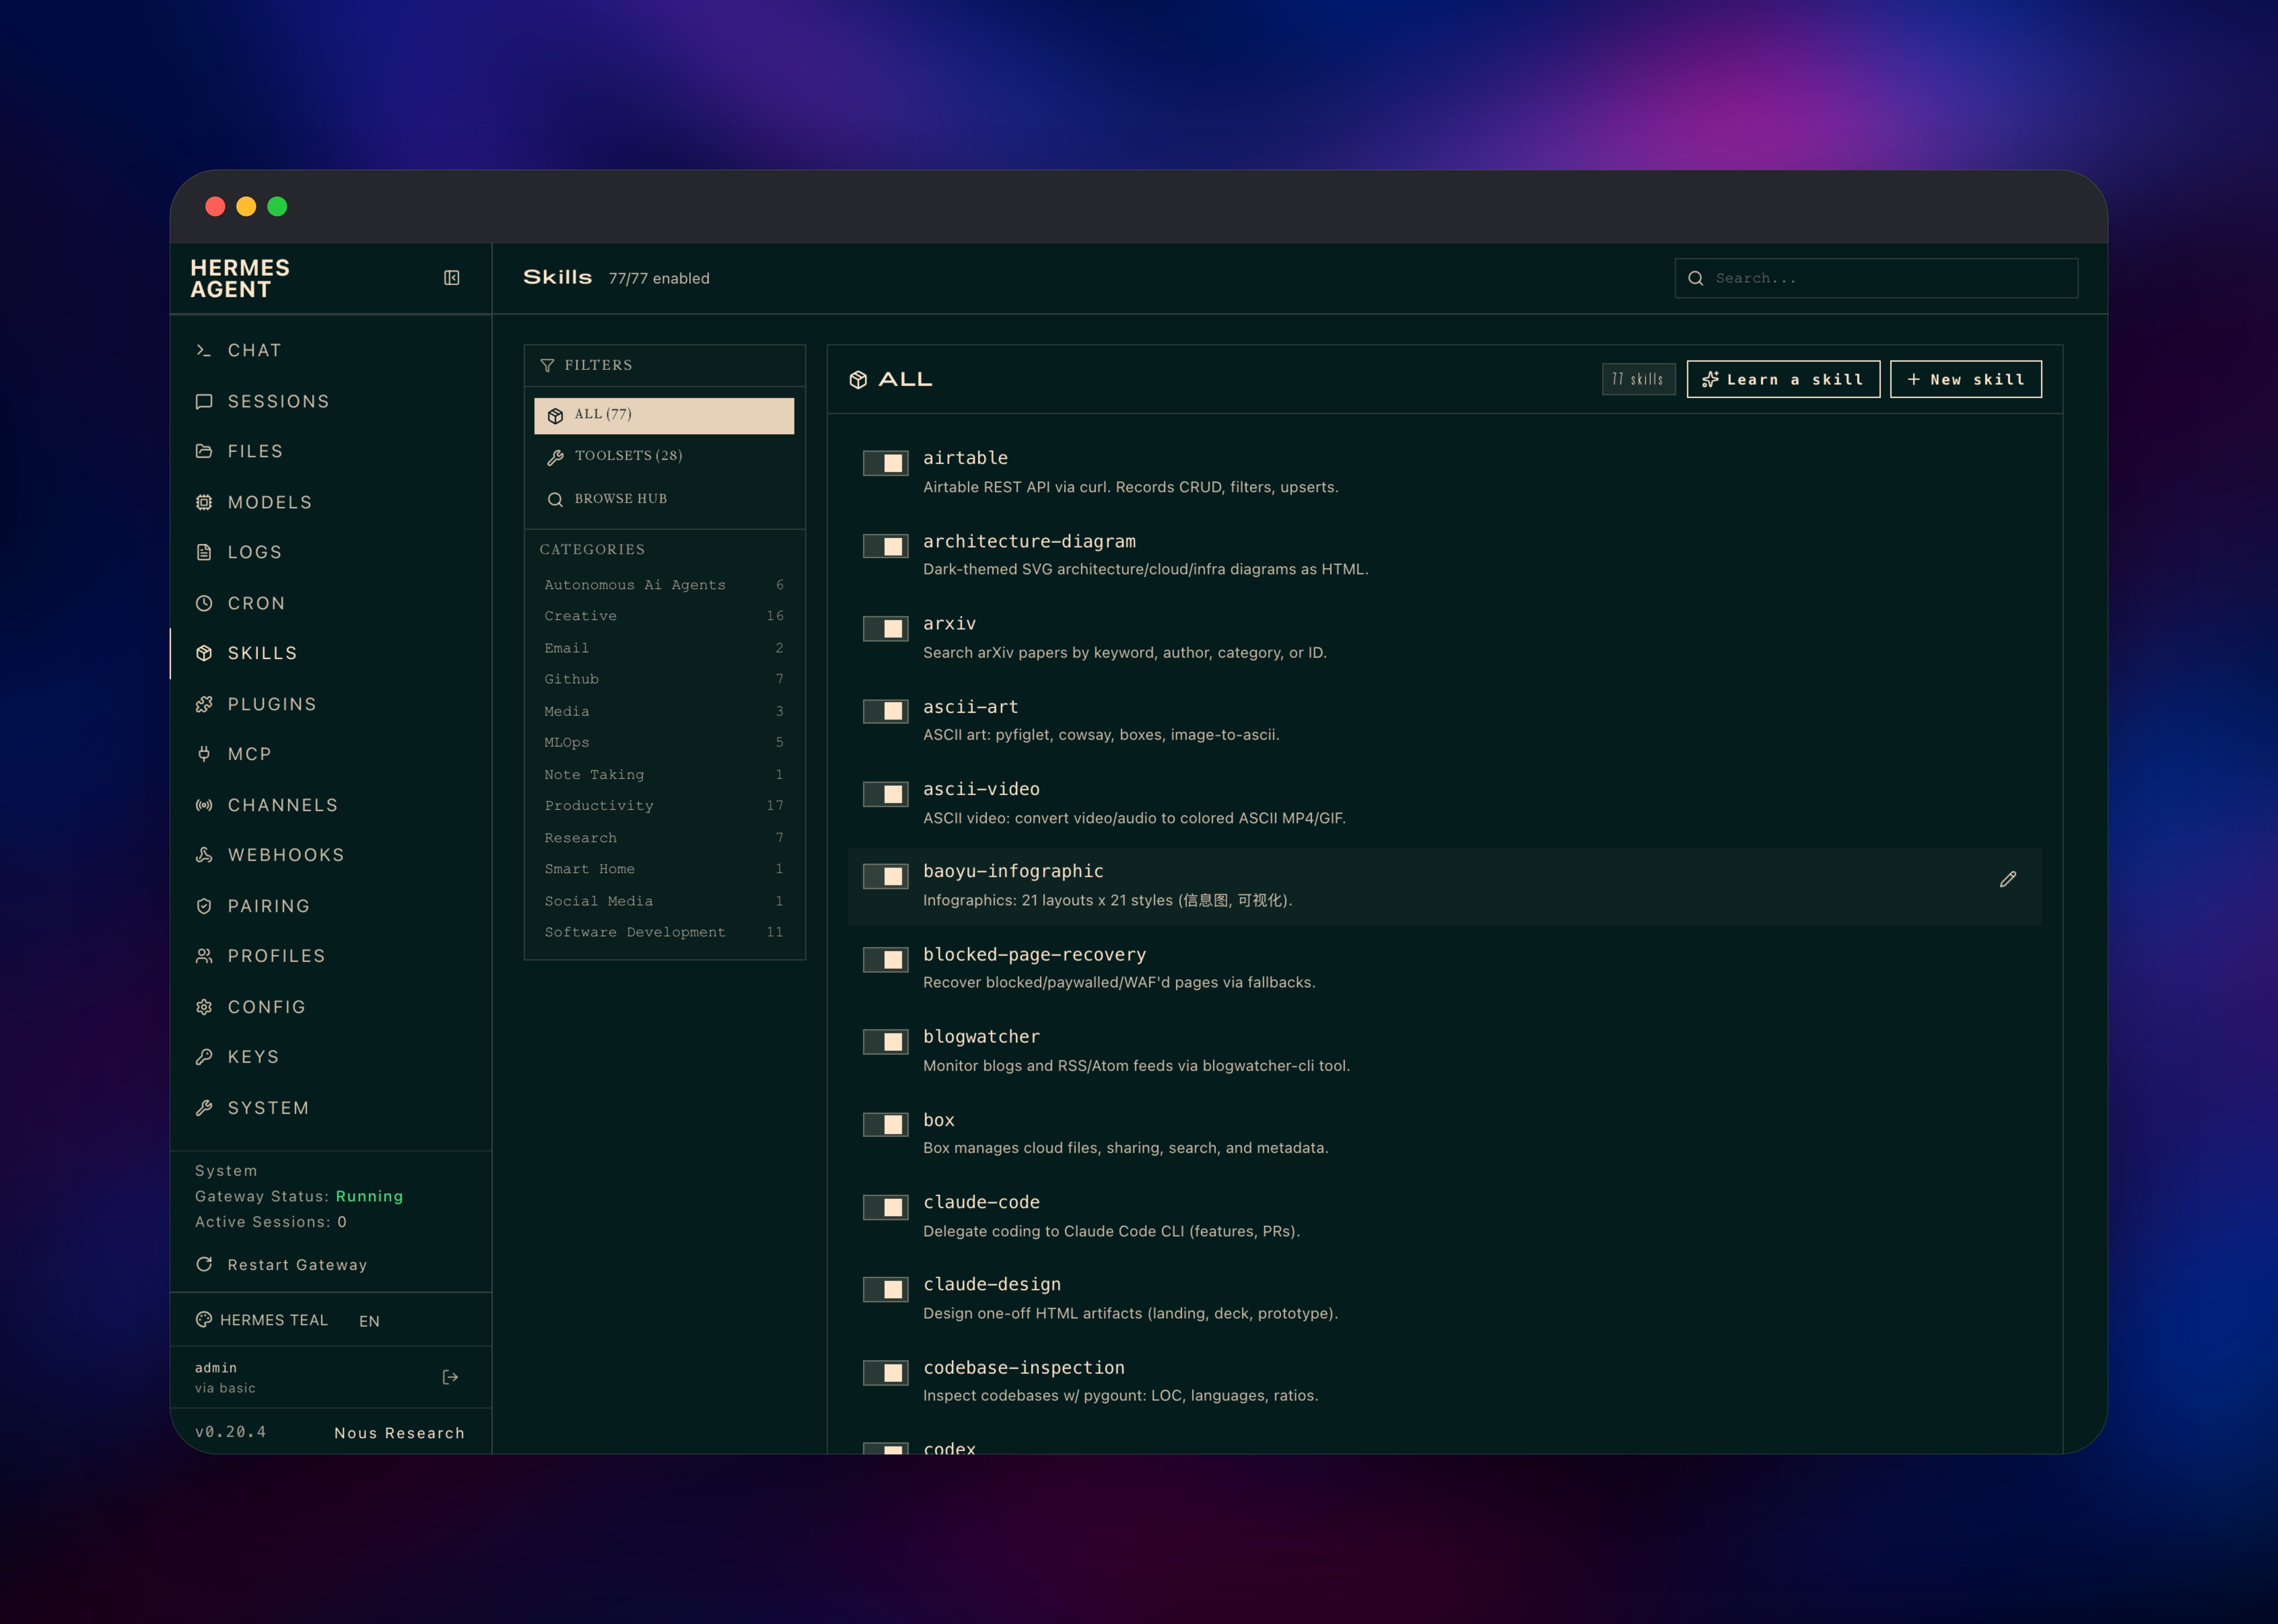Click the Models chip icon
This screenshot has width=2278, height=1624.
pos(204,502)
